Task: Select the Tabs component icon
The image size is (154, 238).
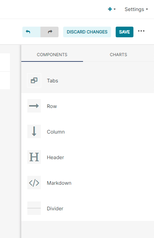Action: pos(34,80)
